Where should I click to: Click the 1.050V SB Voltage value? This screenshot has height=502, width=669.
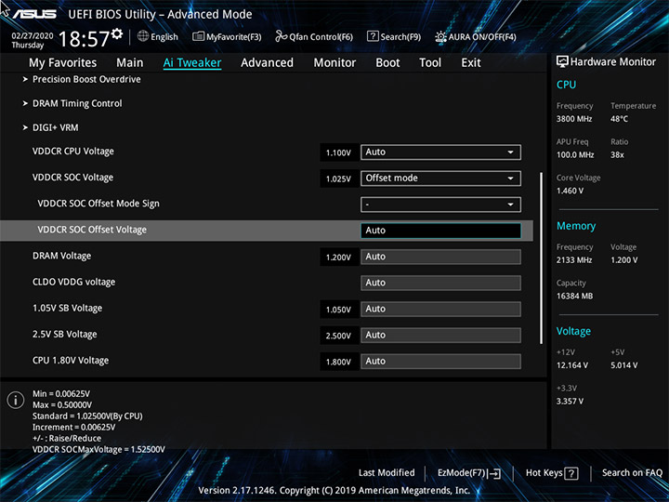coord(339,310)
